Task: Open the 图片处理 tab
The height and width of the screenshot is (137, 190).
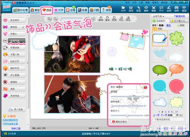Action: 21,10
